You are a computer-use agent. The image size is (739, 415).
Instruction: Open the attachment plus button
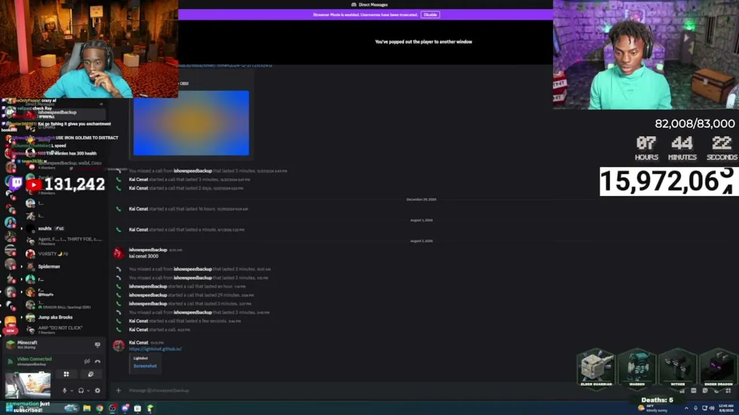[x=118, y=390]
